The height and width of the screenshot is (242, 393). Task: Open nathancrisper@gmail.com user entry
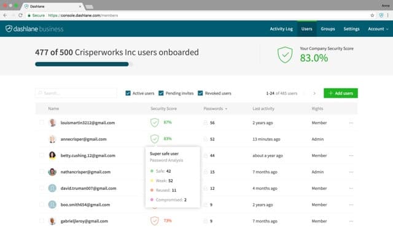85,172
